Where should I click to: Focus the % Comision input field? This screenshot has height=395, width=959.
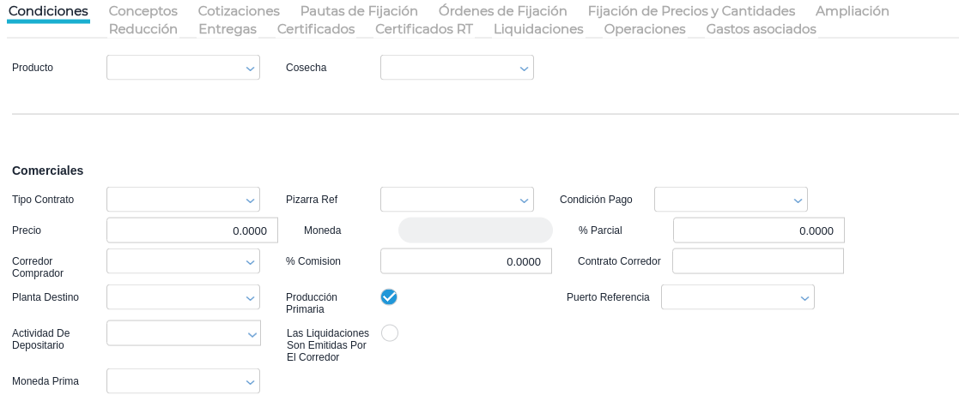(466, 261)
